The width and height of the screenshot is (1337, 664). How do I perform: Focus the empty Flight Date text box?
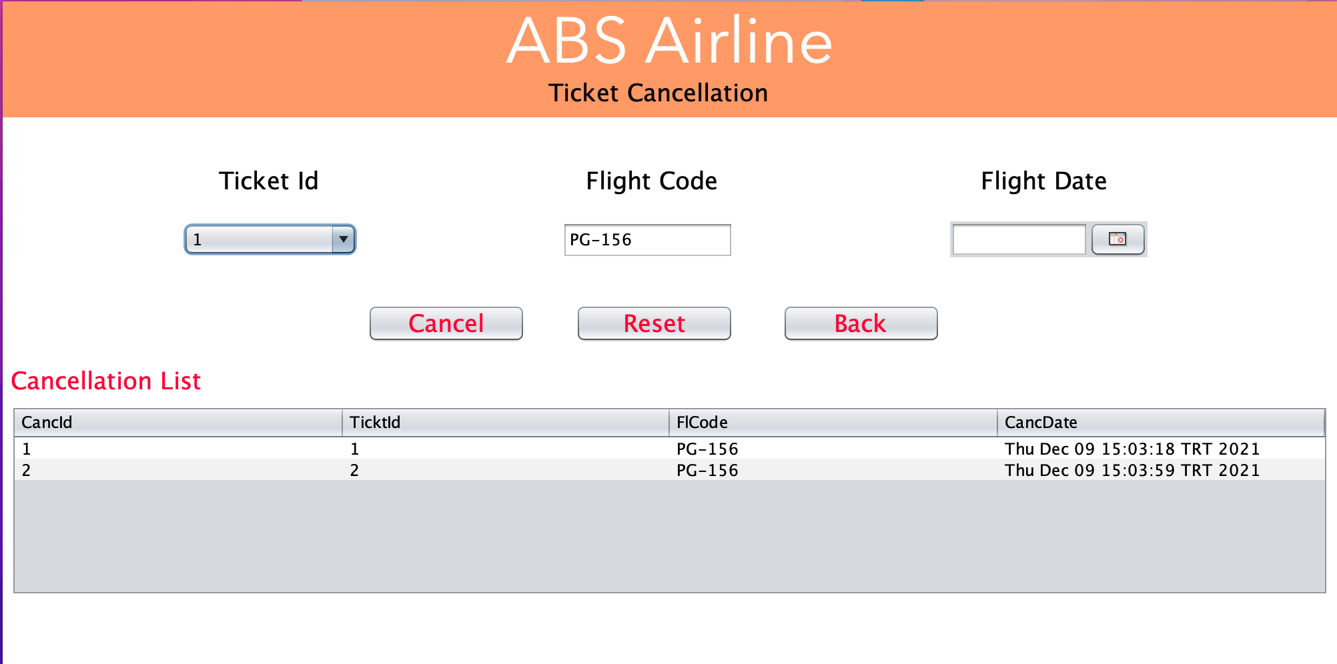pos(1019,239)
